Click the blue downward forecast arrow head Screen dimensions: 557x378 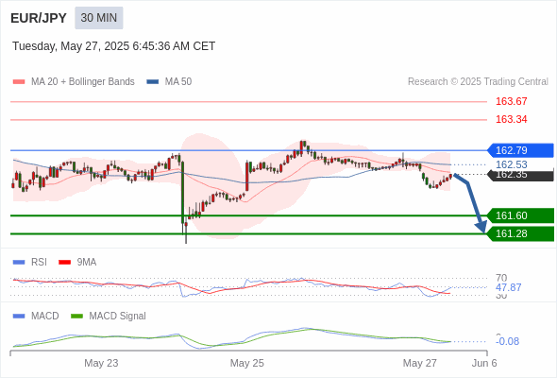click(x=481, y=226)
